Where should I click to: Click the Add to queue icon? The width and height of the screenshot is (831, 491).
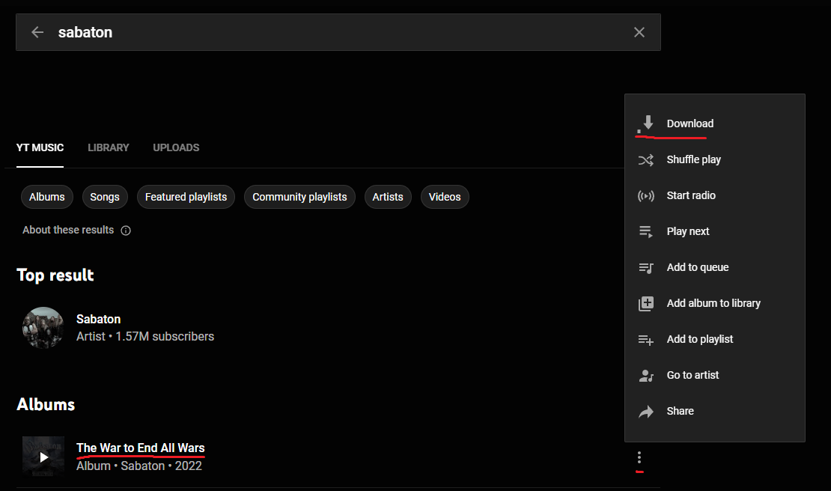pyautogui.click(x=645, y=268)
